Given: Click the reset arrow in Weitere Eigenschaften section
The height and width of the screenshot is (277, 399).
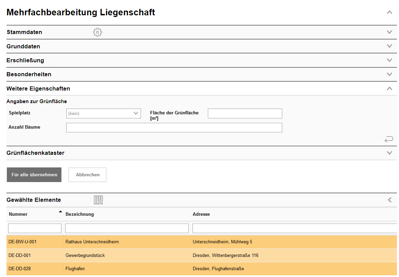Looking at the screenshot, I should click(389, 139).
